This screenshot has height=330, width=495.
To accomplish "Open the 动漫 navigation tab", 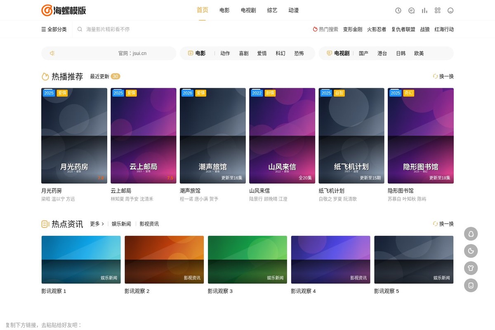I will [x=294, y=10].
